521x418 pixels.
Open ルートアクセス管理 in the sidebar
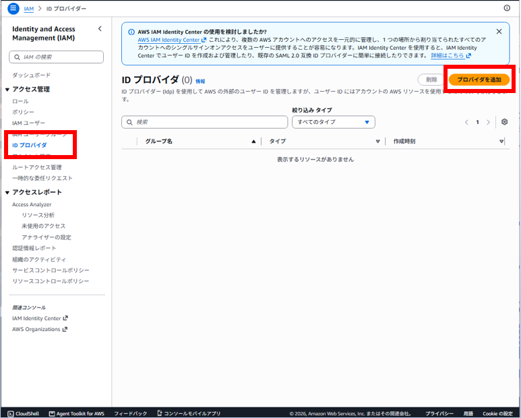point(37,167)
